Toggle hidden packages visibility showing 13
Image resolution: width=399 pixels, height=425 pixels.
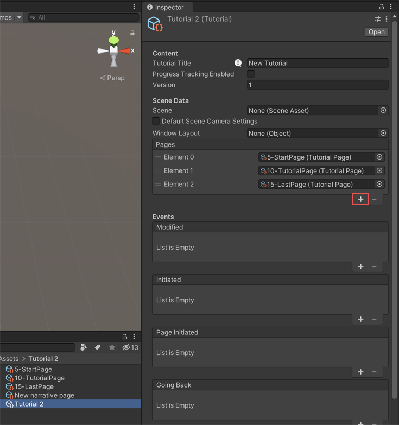pyautogui.click(x=130, y=347)
